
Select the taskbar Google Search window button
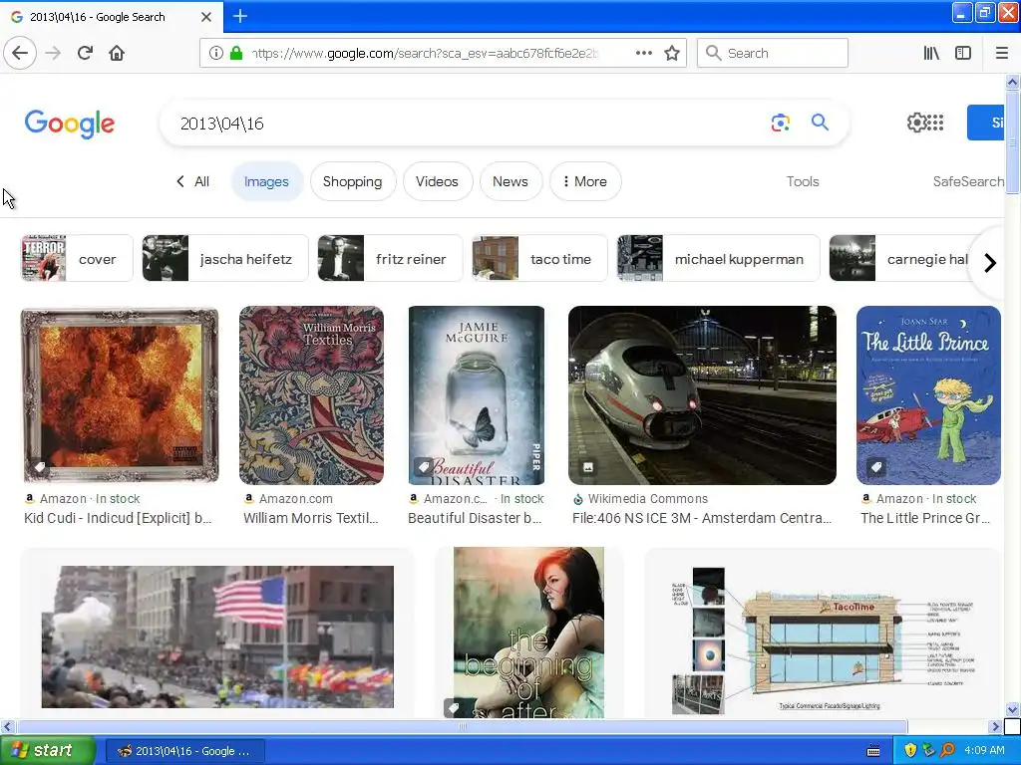point(184,751)
